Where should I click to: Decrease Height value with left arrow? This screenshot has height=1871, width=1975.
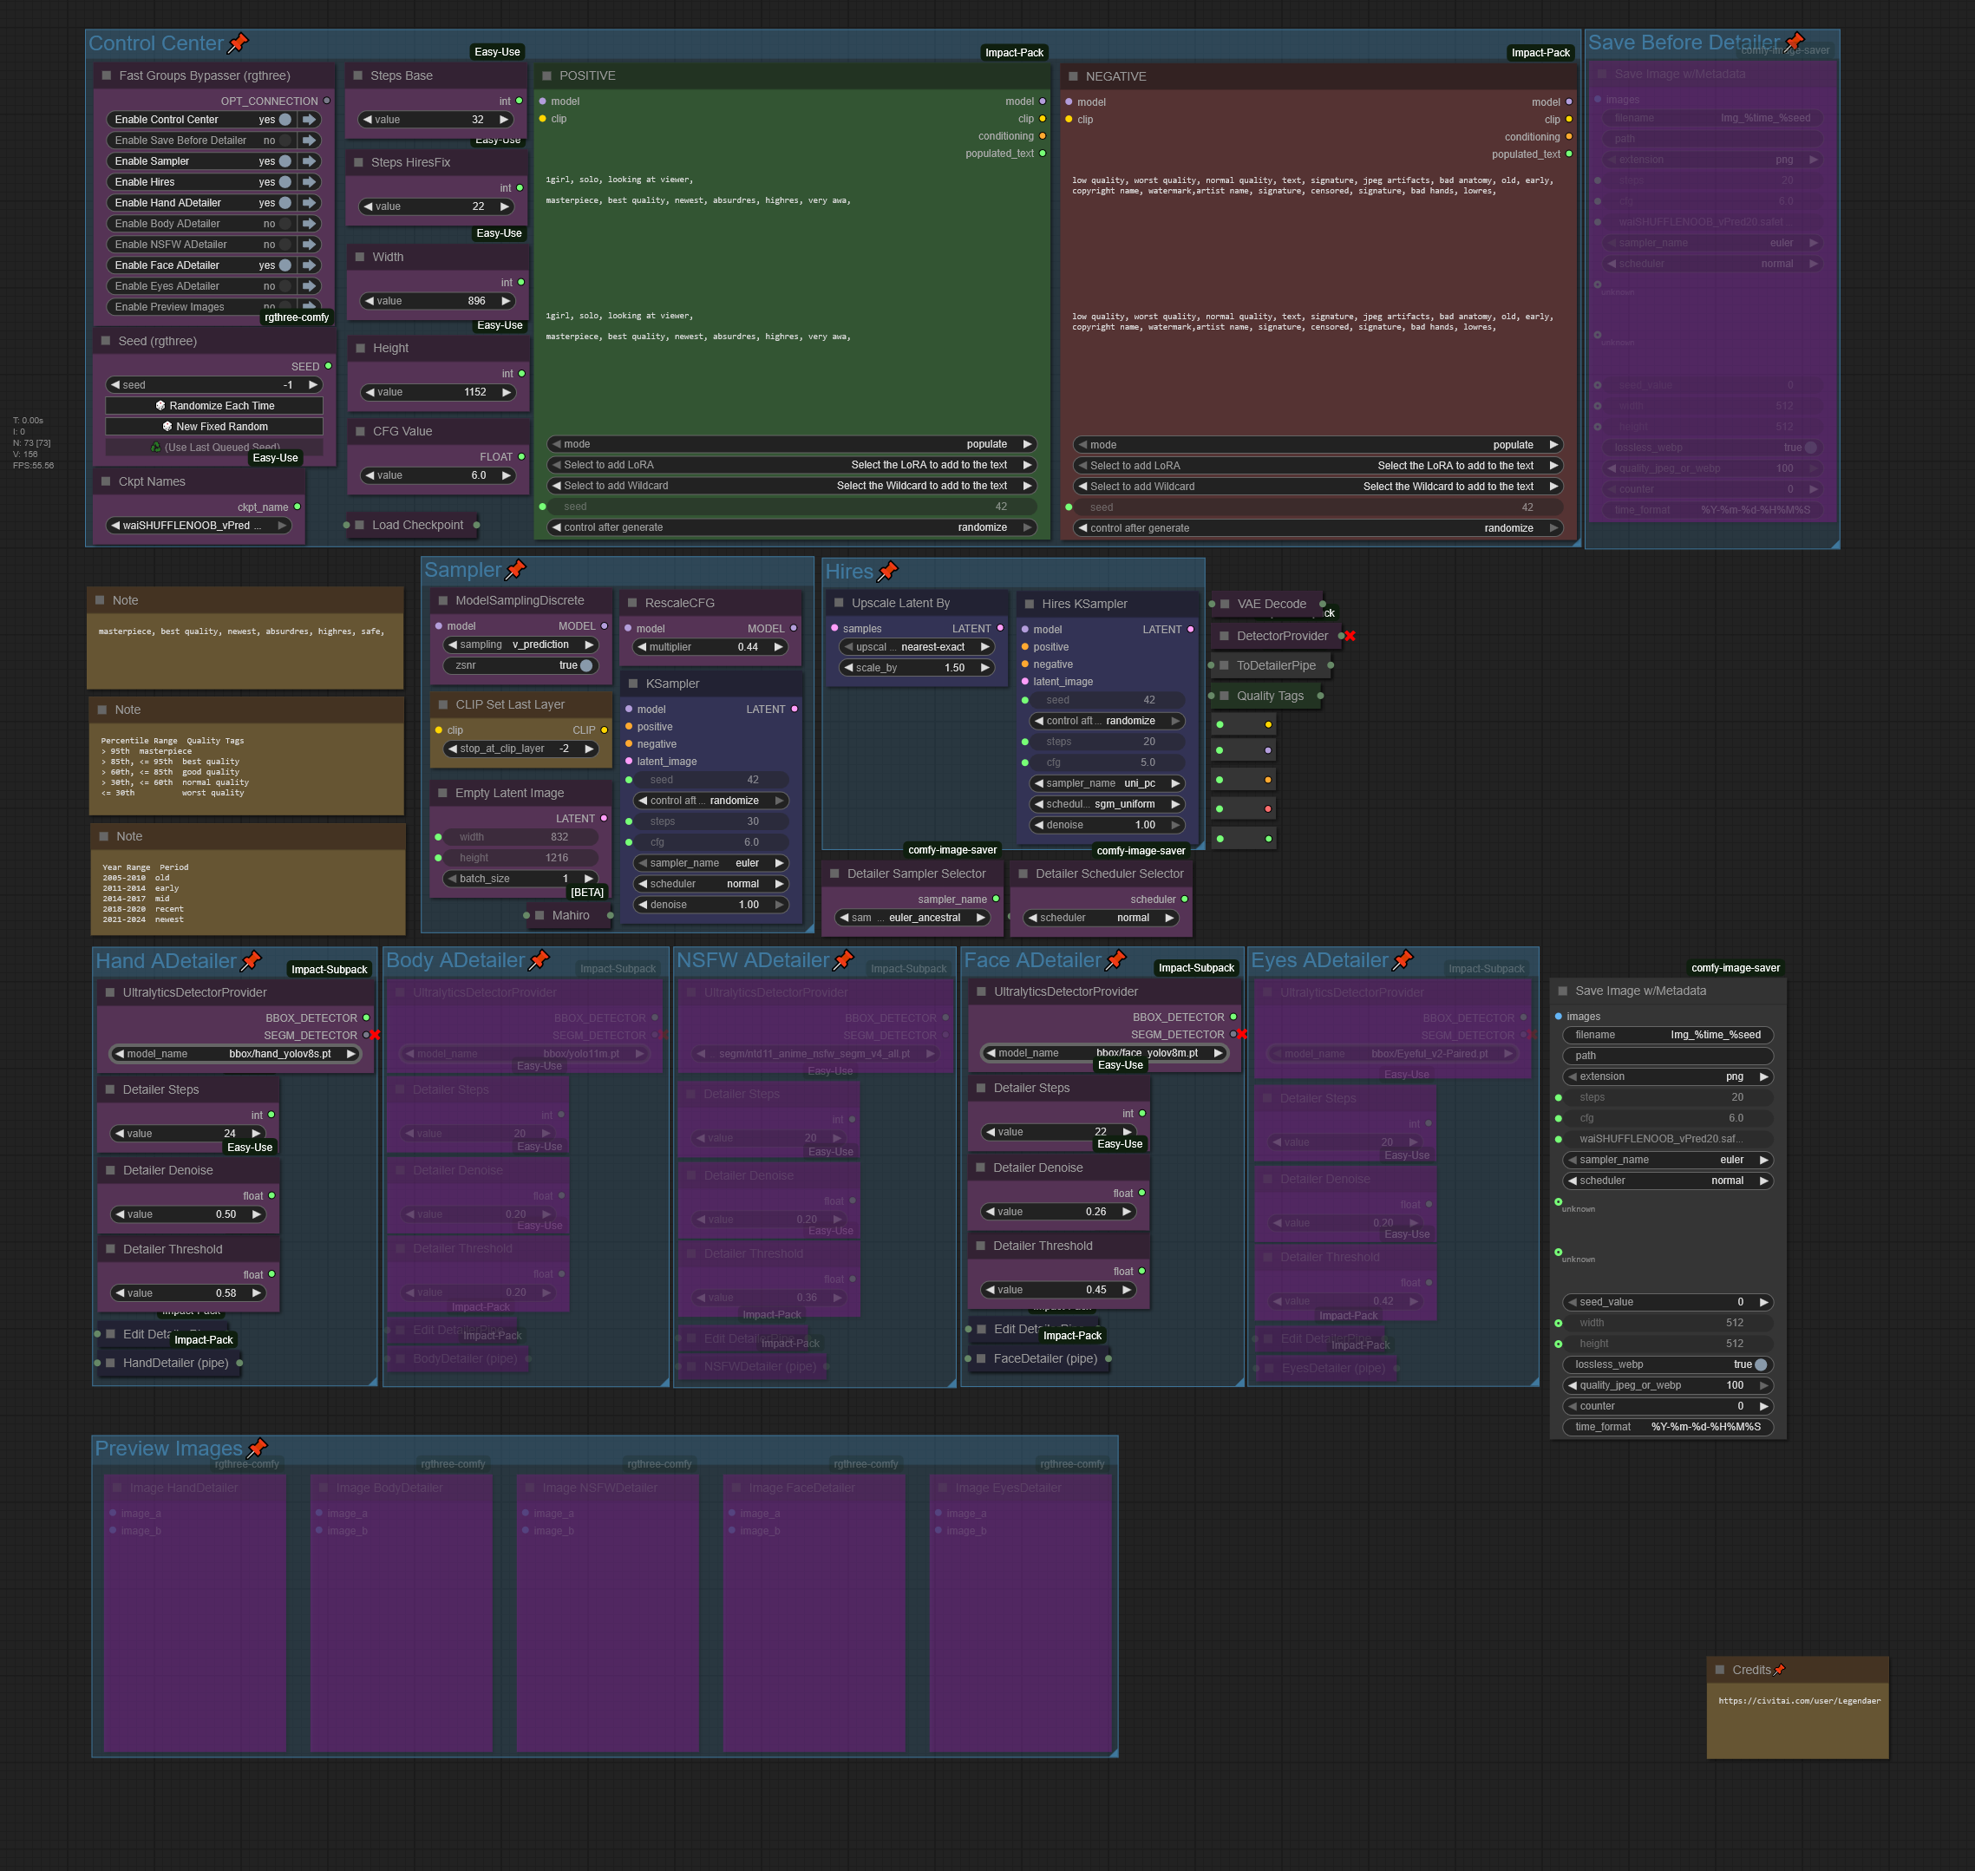tap(370, 393)
